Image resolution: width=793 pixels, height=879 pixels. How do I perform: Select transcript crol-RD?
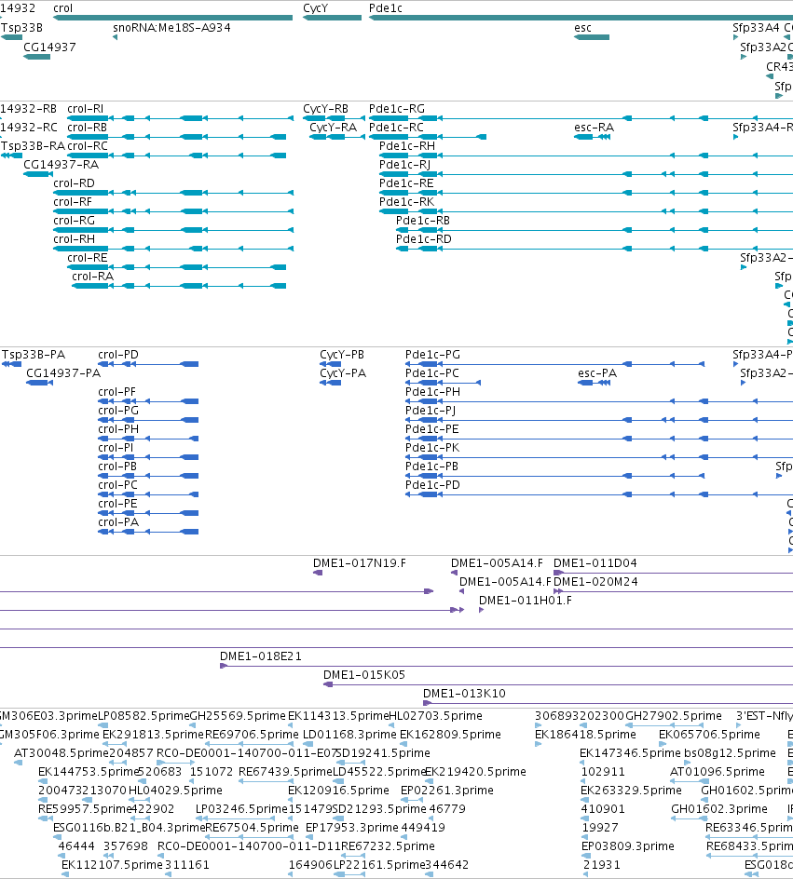tap(173, 193)
